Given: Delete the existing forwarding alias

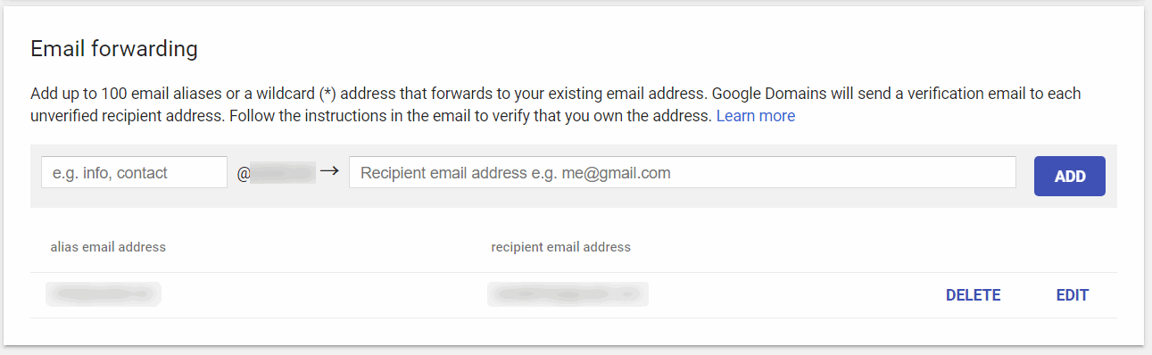Looking at the screenshot, I should point(974,295).
